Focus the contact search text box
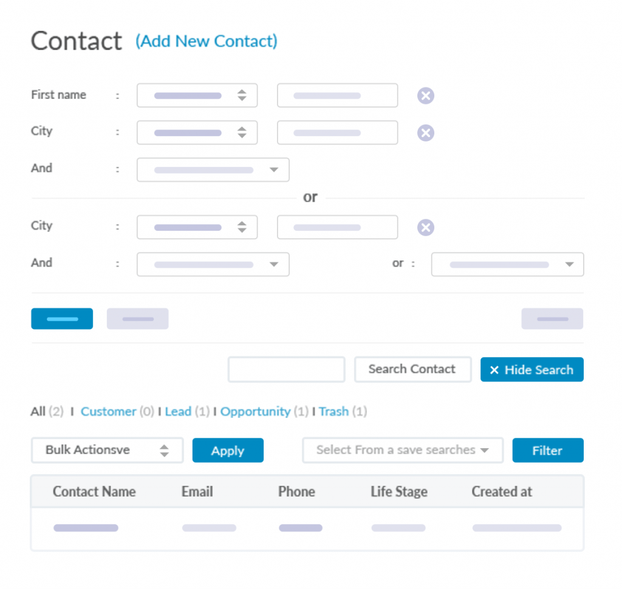The height and width of the screenshot is (589, 622). point(286,369)
